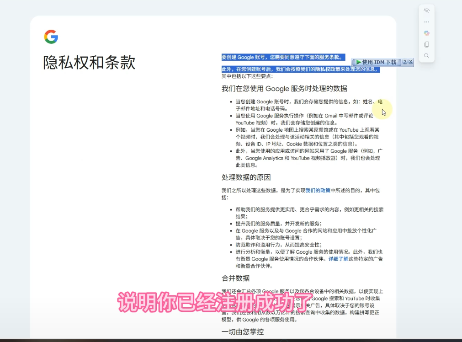
Task: Click the 合并数据 heading
Action: pos(235,278)
